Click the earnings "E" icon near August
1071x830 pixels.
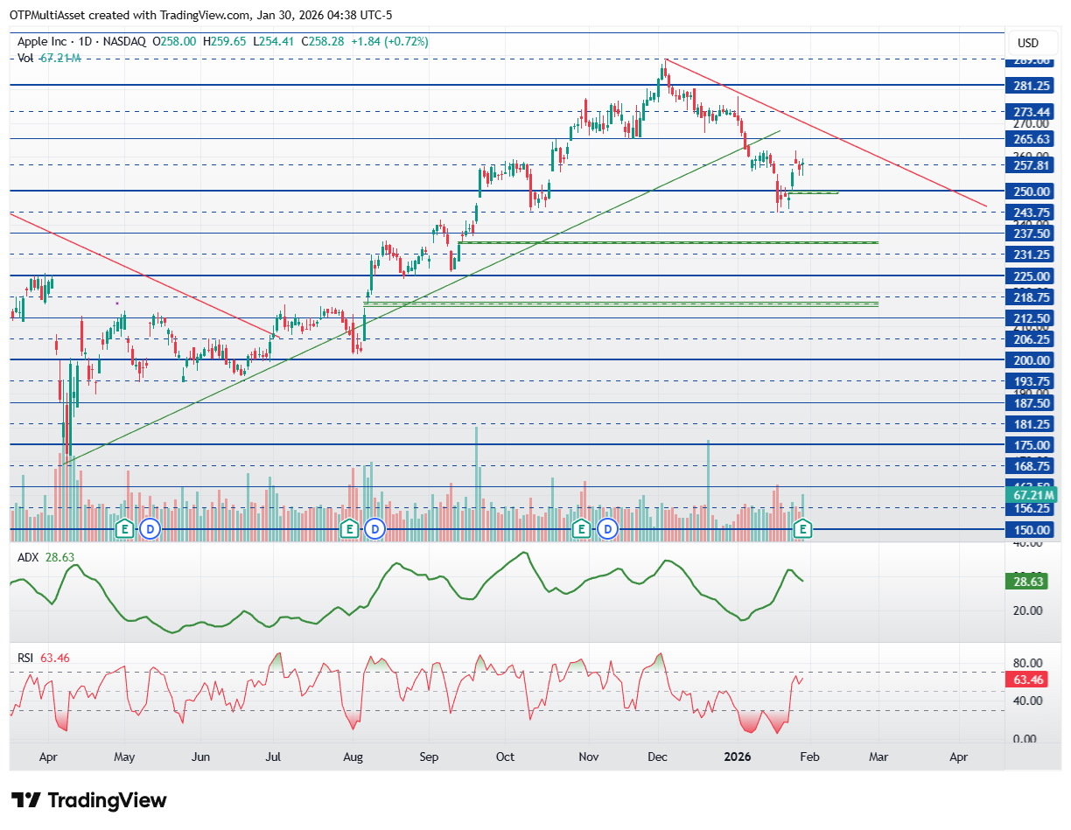(x=350, y=528)
